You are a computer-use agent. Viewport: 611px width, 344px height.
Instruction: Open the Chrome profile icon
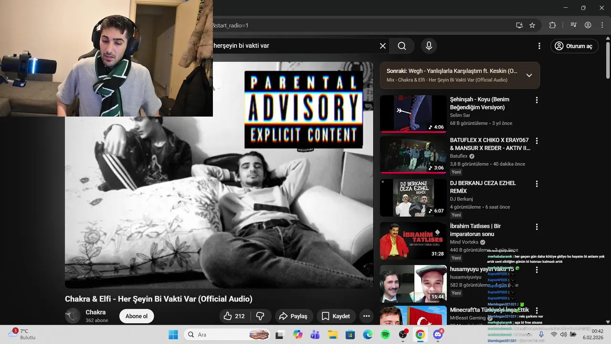pos(588,25)
